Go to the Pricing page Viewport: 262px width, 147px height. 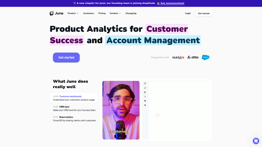click(102, 13)
